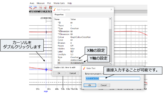
Task: Open the Monte Carlo menu
Action: click(59, 3)
